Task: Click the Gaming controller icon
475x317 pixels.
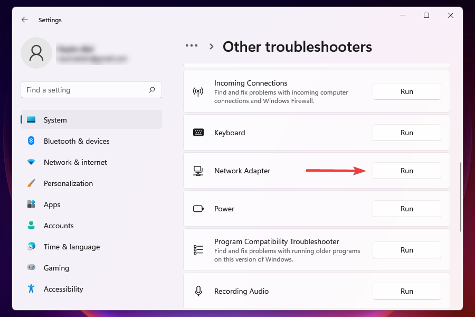Action: click(31, 267)
